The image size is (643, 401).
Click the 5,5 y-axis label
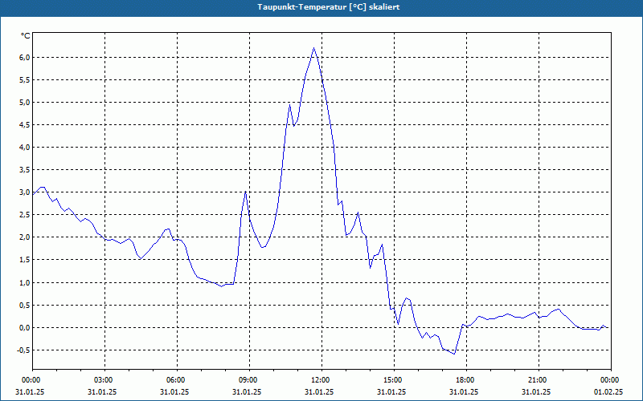click(x=25, y=79)
